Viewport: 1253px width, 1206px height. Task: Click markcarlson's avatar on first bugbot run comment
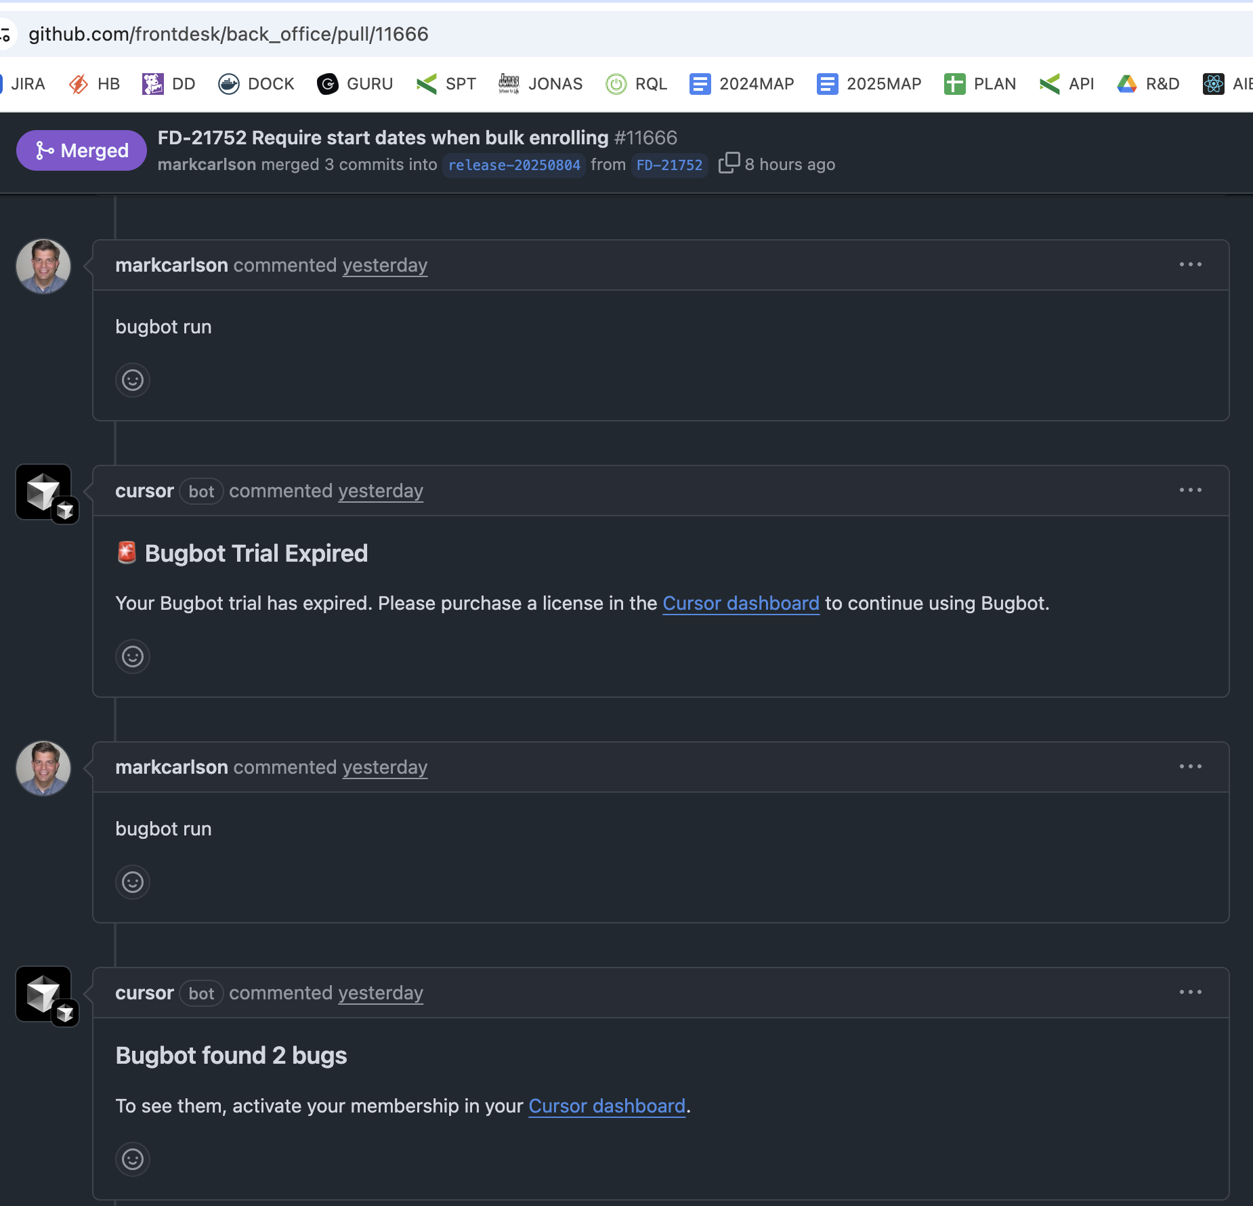pos(43,266)
